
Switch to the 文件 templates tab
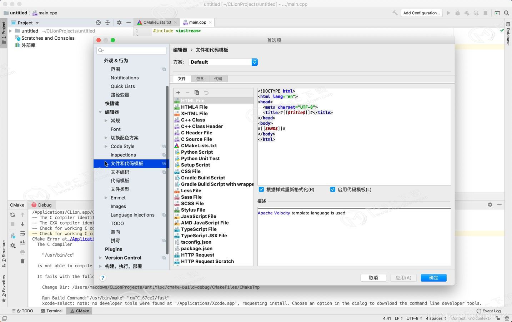[182, 79]
